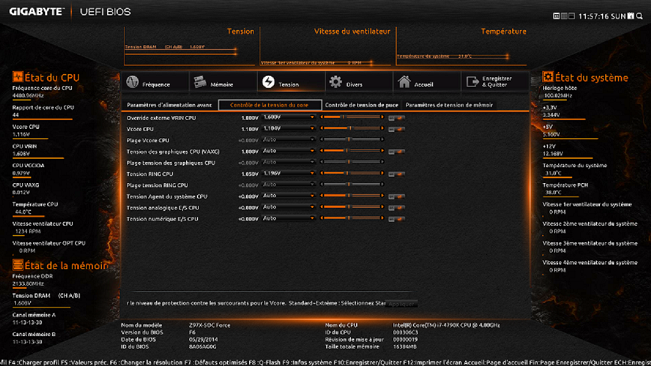Click the État du CPU header icon
The image size is (651, 366).
click(x=17, y=76)
